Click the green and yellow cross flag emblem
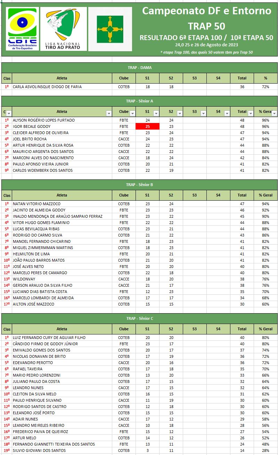 (110, 29)
